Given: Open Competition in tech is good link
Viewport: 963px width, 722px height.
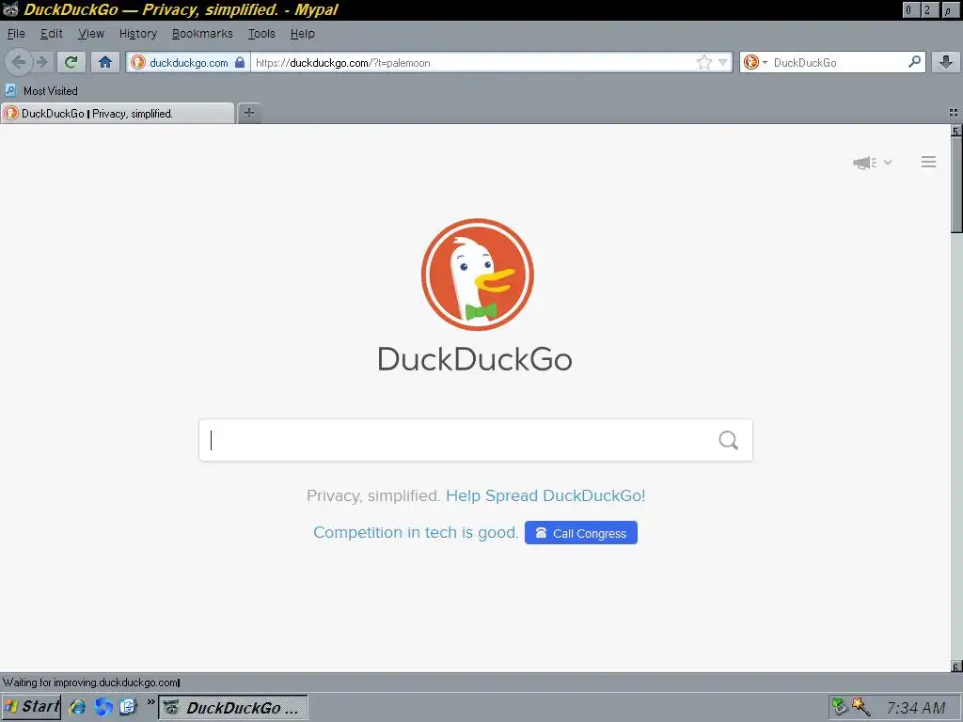Looking at the screenshot, I should point(416,532).
